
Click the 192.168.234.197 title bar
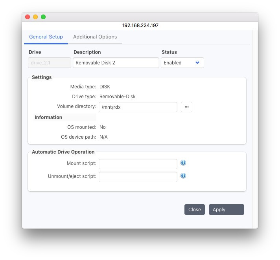click(140, 25)
